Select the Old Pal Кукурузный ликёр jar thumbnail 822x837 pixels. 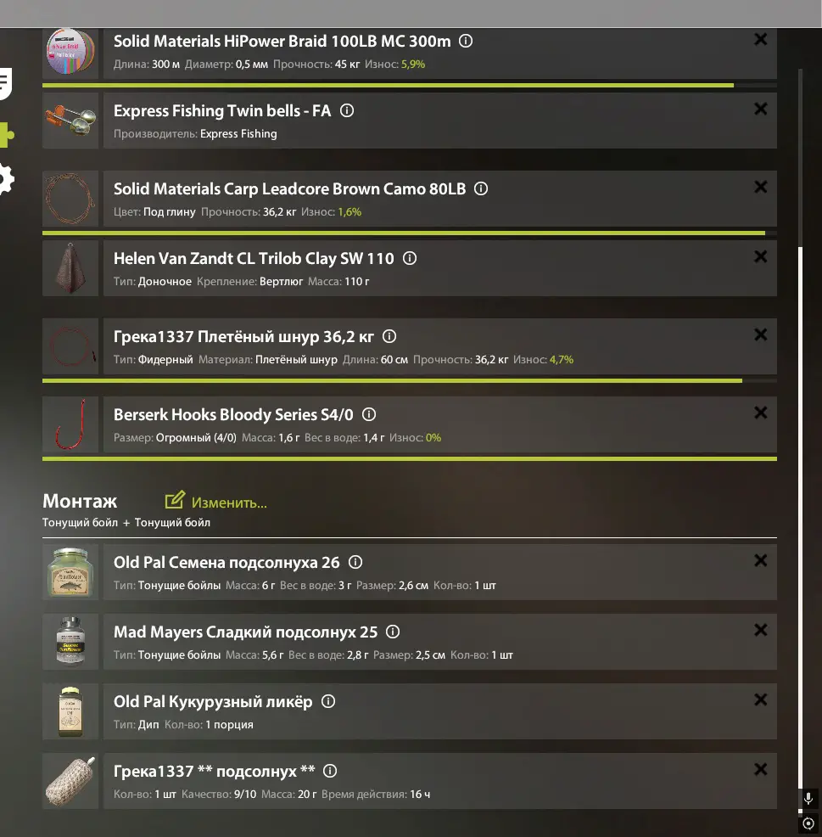[70, 711]
